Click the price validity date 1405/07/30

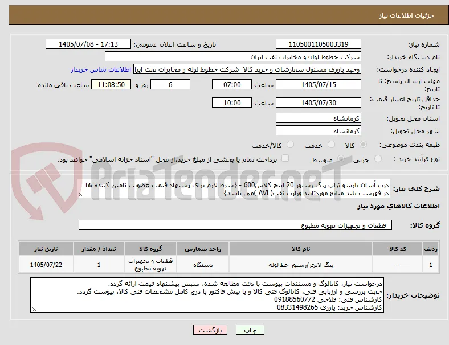[x=319, y=102]
